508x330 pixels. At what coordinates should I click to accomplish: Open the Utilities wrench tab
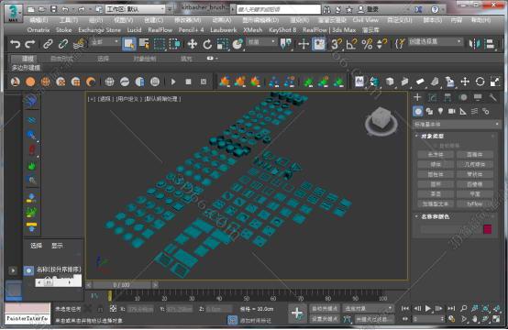coord(492,97)
